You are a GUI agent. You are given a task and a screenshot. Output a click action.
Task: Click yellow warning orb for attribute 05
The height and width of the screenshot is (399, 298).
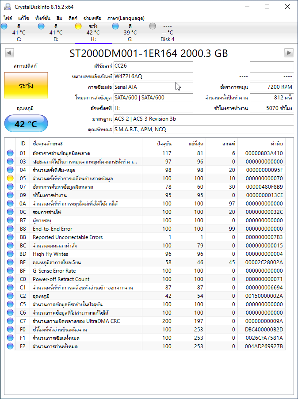click(10, 179)
